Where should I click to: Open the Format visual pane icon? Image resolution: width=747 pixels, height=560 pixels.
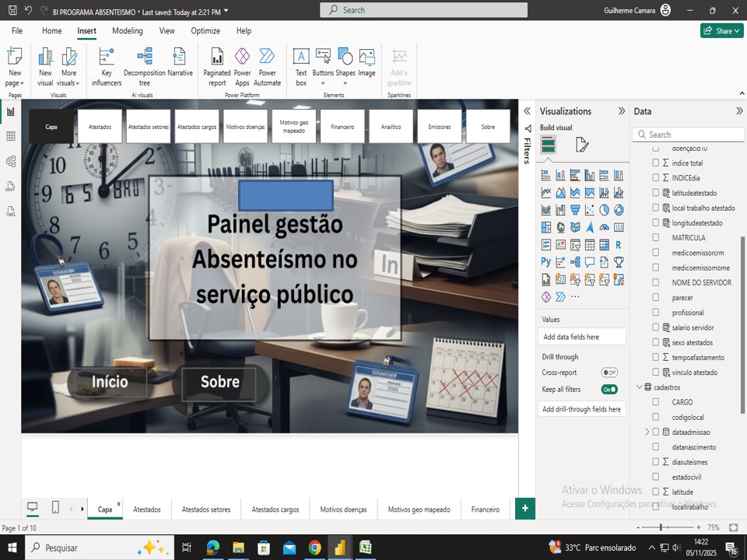coord(581,145)
